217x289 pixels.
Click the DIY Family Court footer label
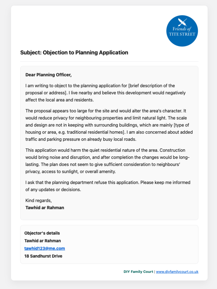(138, 272)
